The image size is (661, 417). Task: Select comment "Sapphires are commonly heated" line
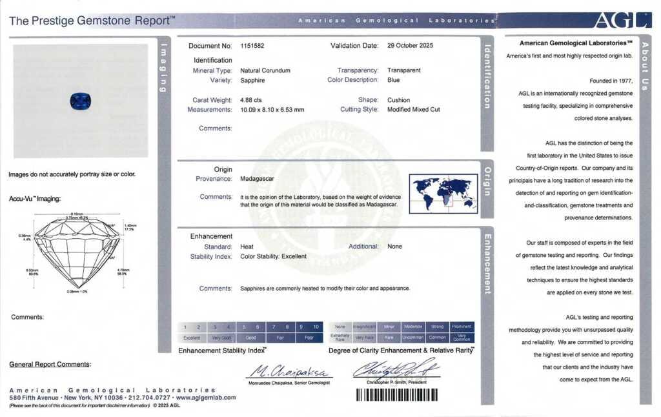(x=325, y=289)
